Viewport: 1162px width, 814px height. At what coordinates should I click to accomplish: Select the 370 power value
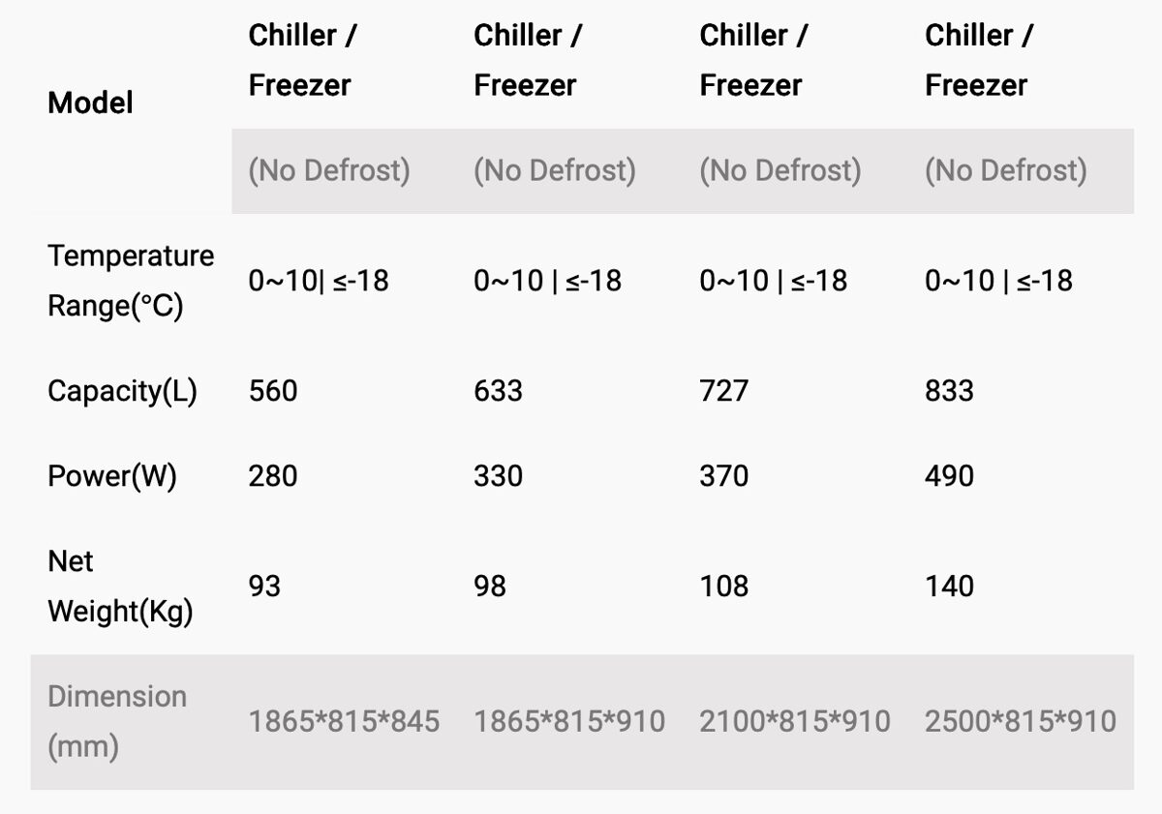(x=724, y=476)
